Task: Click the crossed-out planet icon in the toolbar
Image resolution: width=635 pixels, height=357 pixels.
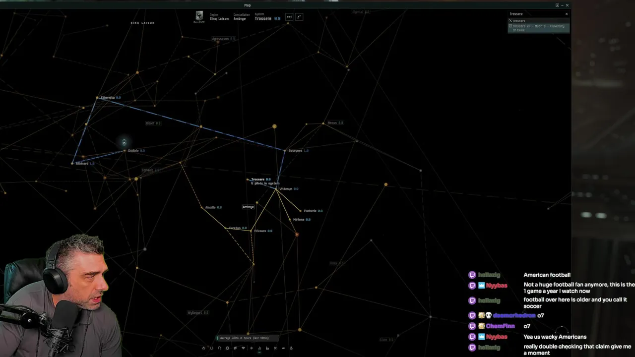Action: pyautogui.click(x=235, y=348)
